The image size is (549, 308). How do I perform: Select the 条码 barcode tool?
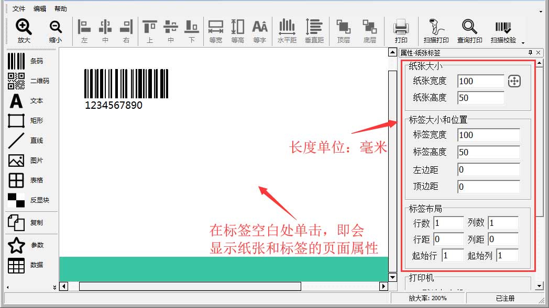(25, 61)
